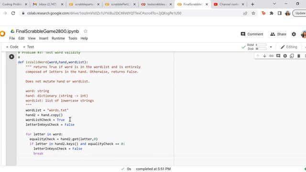Add comment icon in cell toolbar
Viewport: 306px width, 172px height.
pyautogui.click(x=278, y=56)
